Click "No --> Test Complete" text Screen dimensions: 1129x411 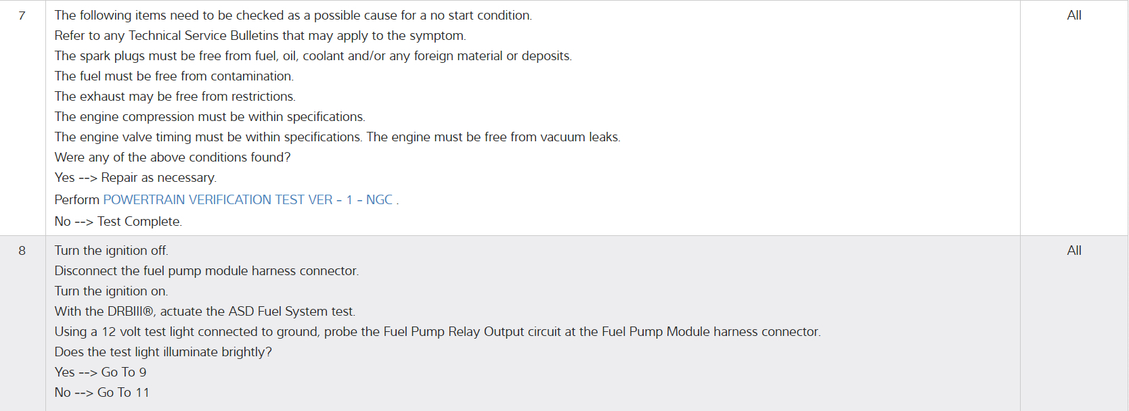coord(118,222)
